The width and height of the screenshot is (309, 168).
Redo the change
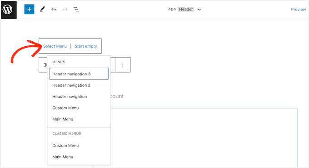pyautogui.click(x=65, y=9)
